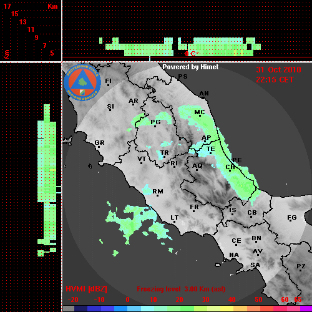
Task: Select the RI city marker
Action: pyautogui.click(x=174, y=164)
